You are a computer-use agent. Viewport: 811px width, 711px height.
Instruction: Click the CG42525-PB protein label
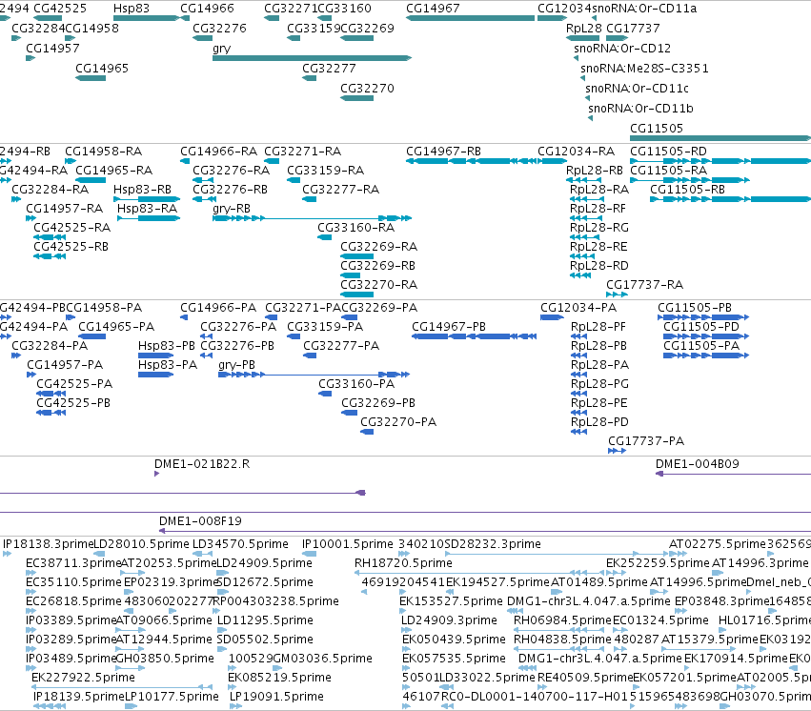click(x=73, y=403)
